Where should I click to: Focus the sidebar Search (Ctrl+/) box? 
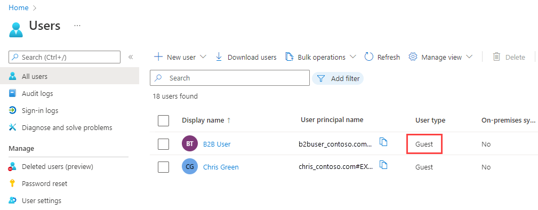click(x=65, y=58)
